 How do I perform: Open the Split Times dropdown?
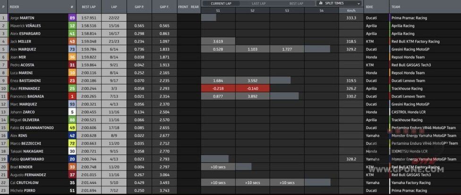click(x=339, y=3)
